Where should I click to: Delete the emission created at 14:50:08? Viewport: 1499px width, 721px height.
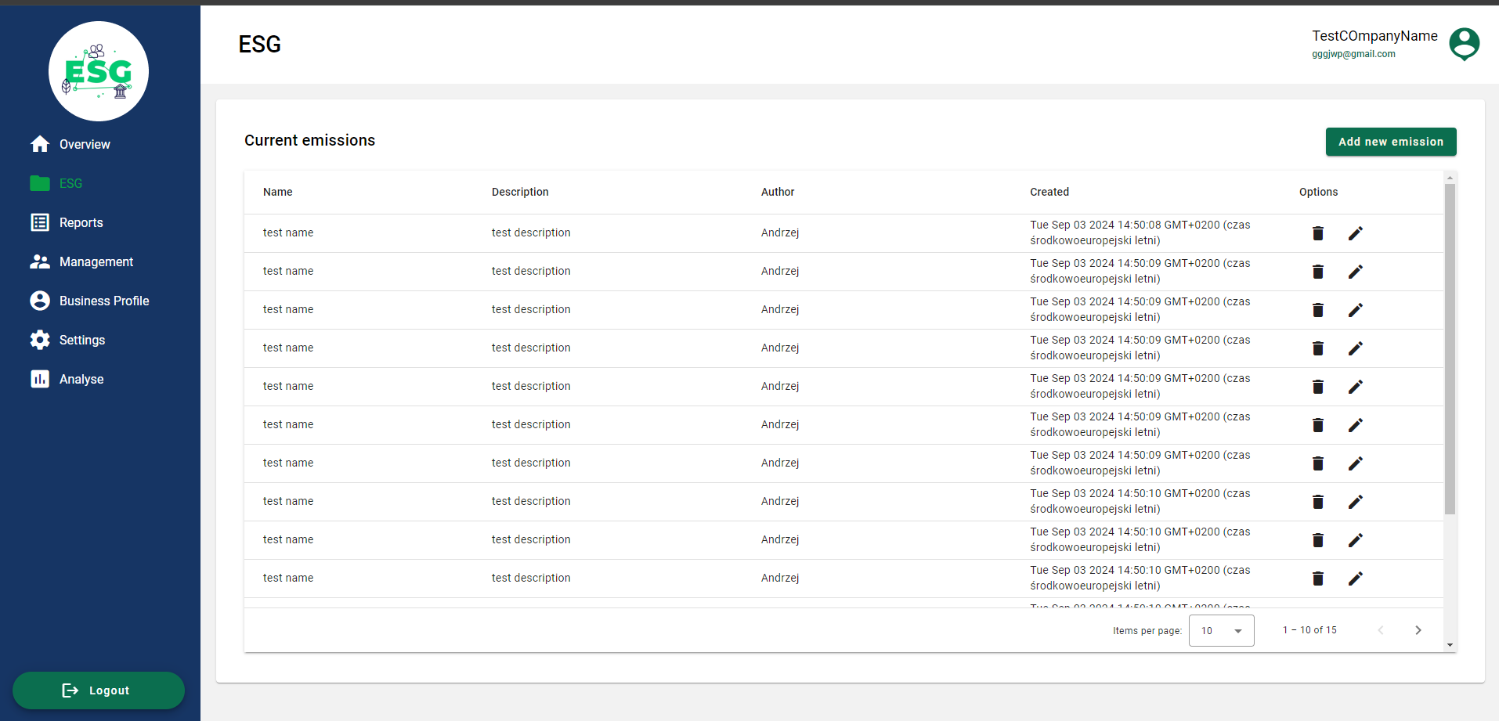click(1318, 233)
